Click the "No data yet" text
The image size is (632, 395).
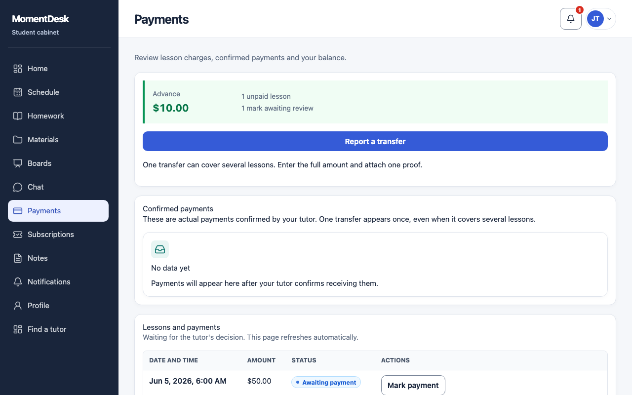171,268
